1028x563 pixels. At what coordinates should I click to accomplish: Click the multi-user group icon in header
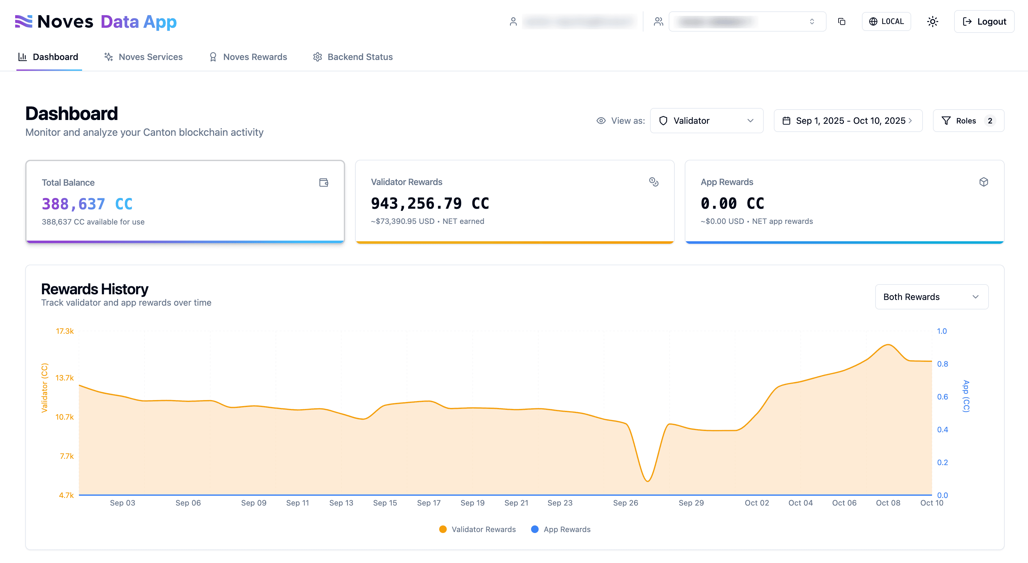(x=658, y=21)
